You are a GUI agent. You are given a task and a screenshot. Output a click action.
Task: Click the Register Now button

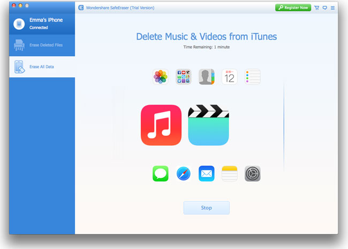click(293, 8)
